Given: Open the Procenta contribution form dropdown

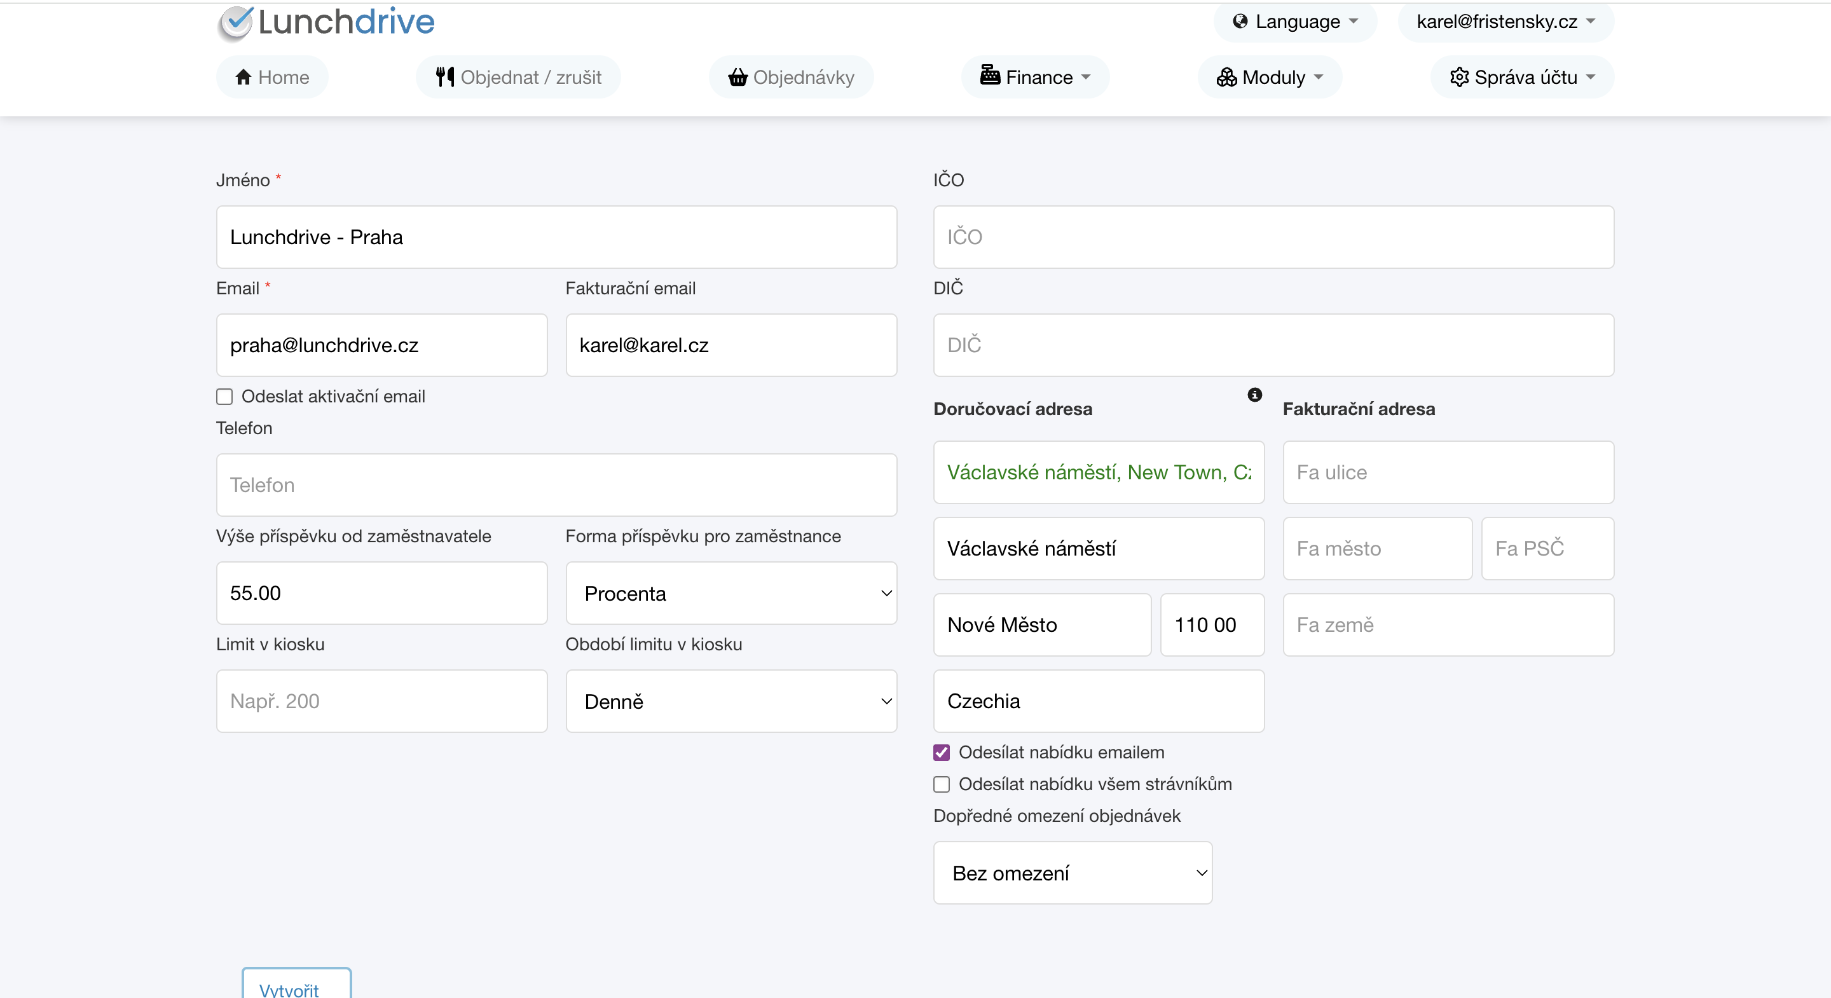Looking at the screenshot, I should coord(730,594).
